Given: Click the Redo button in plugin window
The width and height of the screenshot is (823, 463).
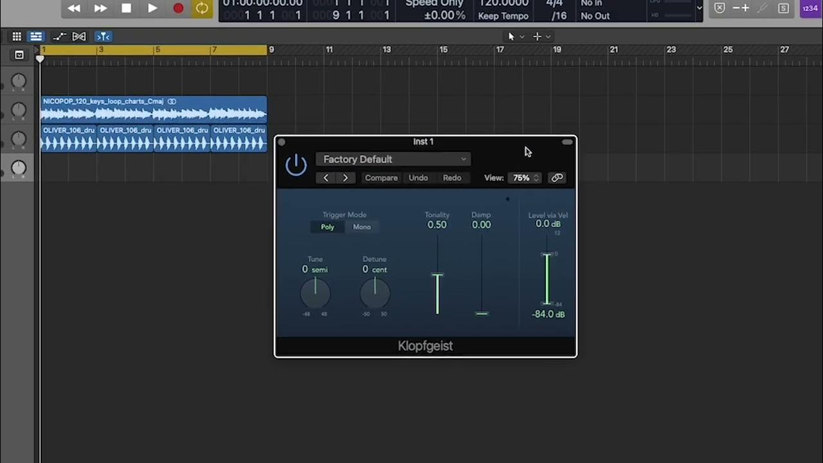Looking at the screenshot, I should coord(452,178).
